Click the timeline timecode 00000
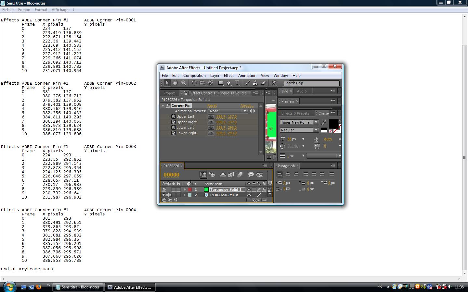The image size is (468, 292). pos(171,175)
